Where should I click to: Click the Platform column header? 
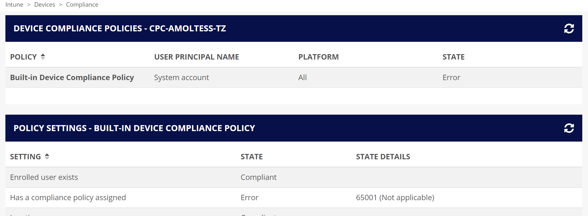click(x=318, y=57)
